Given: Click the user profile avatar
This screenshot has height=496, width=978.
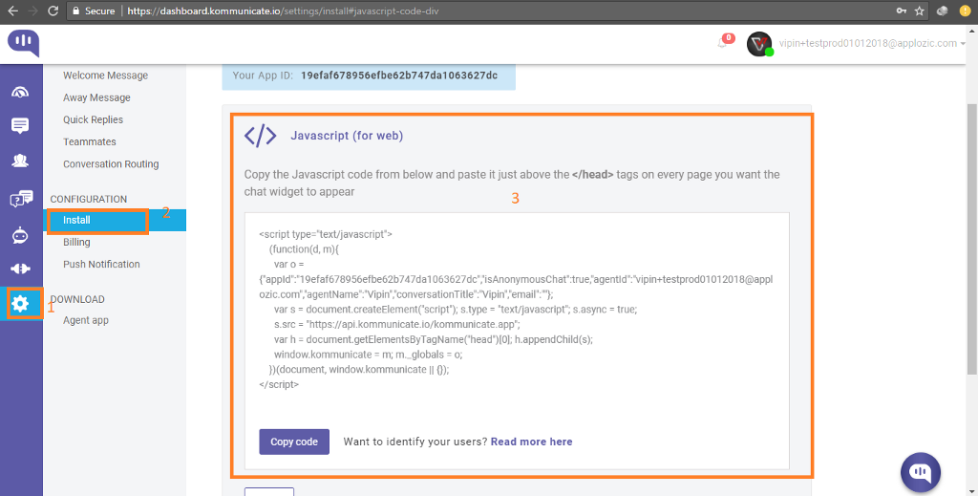Looking at the screenshot, I should [x=759, y=44].
